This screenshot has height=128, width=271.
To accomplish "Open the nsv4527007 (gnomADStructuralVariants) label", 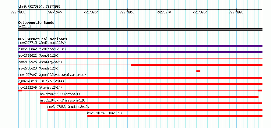I will [x=52, y=75].
